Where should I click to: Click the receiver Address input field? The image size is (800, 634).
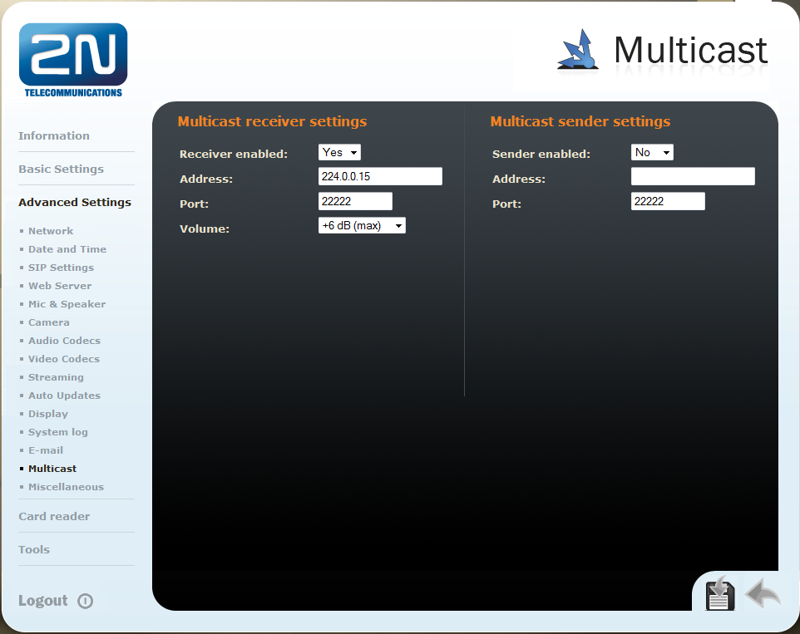(x=380, y=176)
